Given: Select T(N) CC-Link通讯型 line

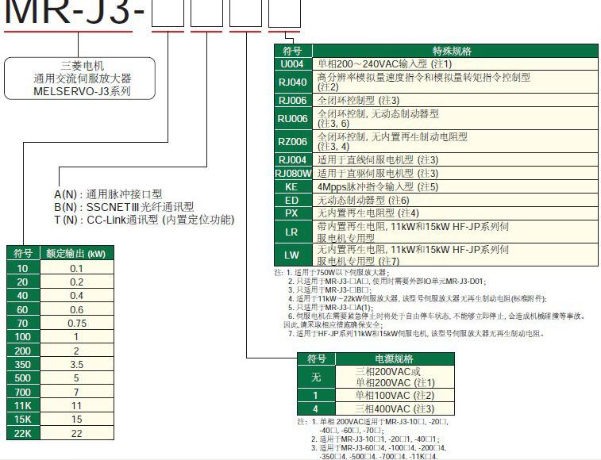Looking at the screenshot, I should [144, 220].
